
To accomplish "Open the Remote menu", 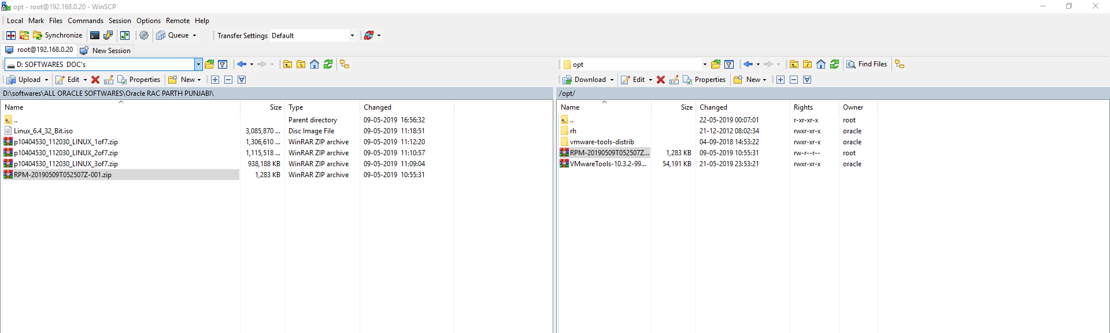I will (177, 21).
